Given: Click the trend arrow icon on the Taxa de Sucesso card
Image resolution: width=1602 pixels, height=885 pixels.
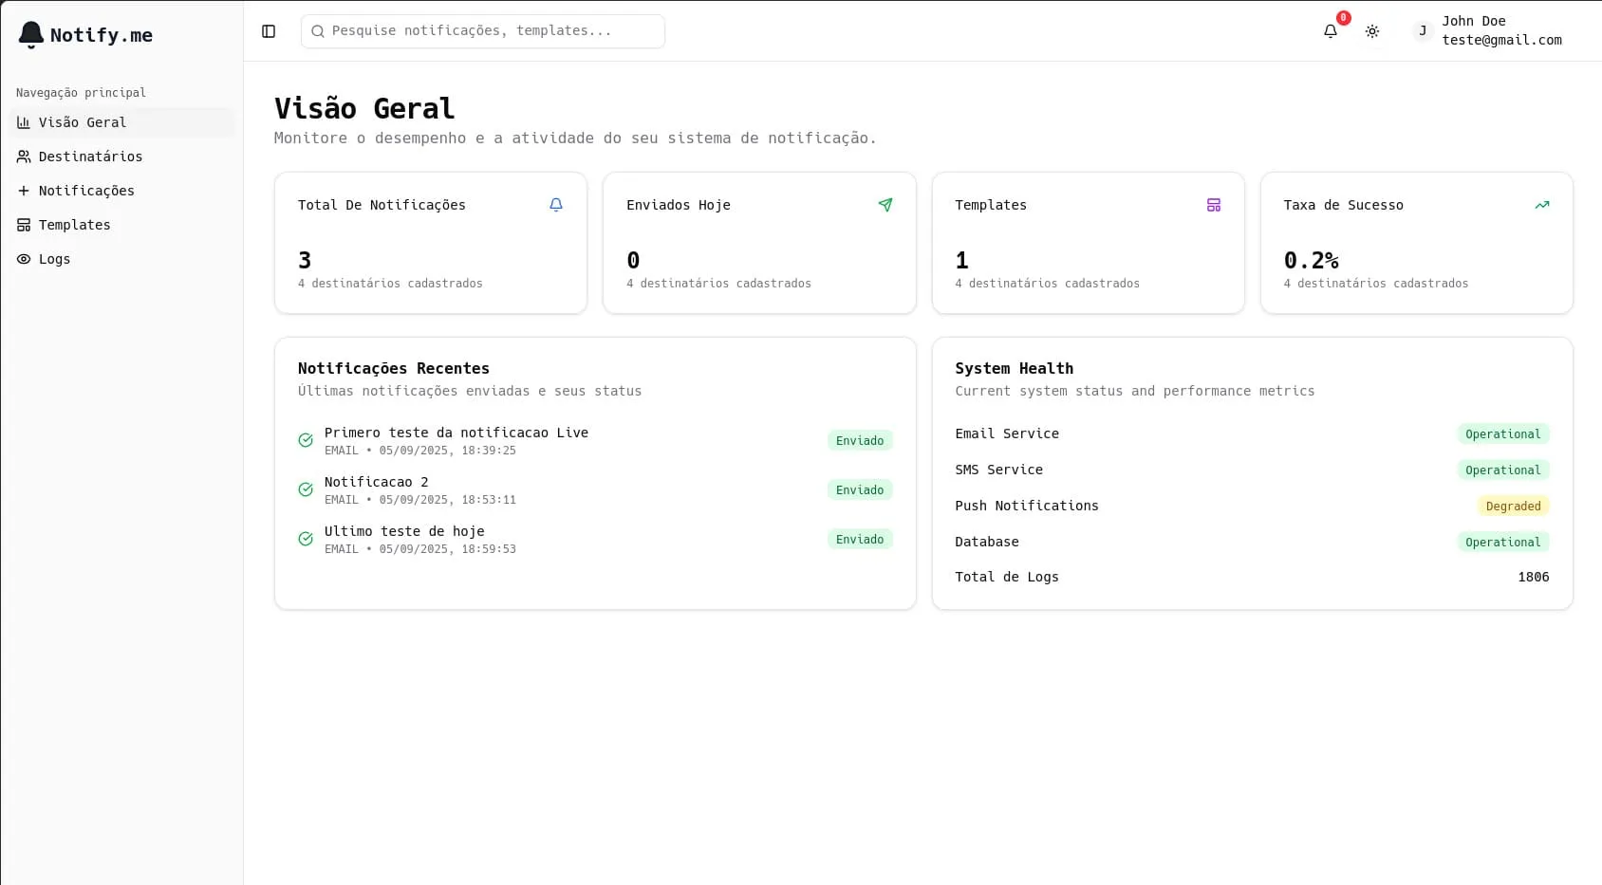Looking at the screenshot, I should pyautogui.click(x=1542, y=205).
